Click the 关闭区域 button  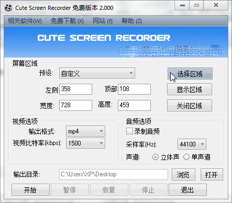[x=190, y=106]
